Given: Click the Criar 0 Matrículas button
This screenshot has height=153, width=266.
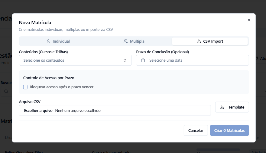Looking at the screenshot, I should [229, 130].
